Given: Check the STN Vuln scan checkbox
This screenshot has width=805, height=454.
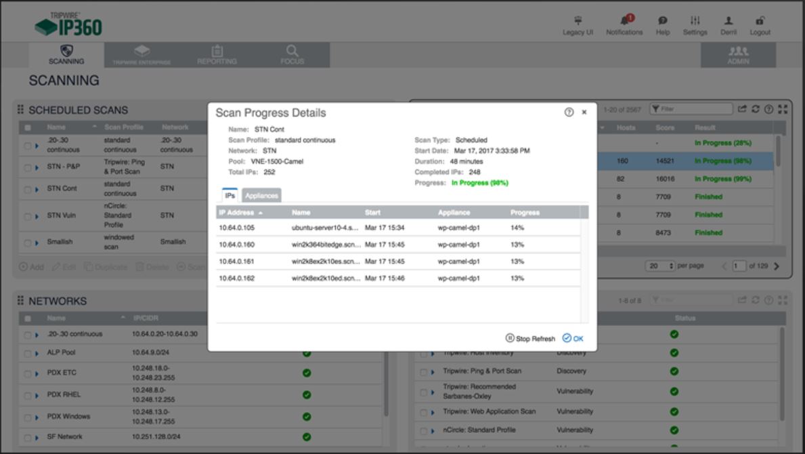Looking at the screenshot, I should click(28, 216).
